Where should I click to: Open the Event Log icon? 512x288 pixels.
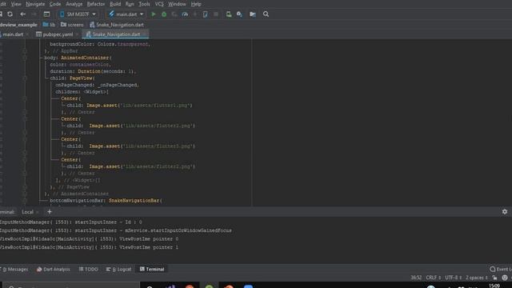[493, 269]
